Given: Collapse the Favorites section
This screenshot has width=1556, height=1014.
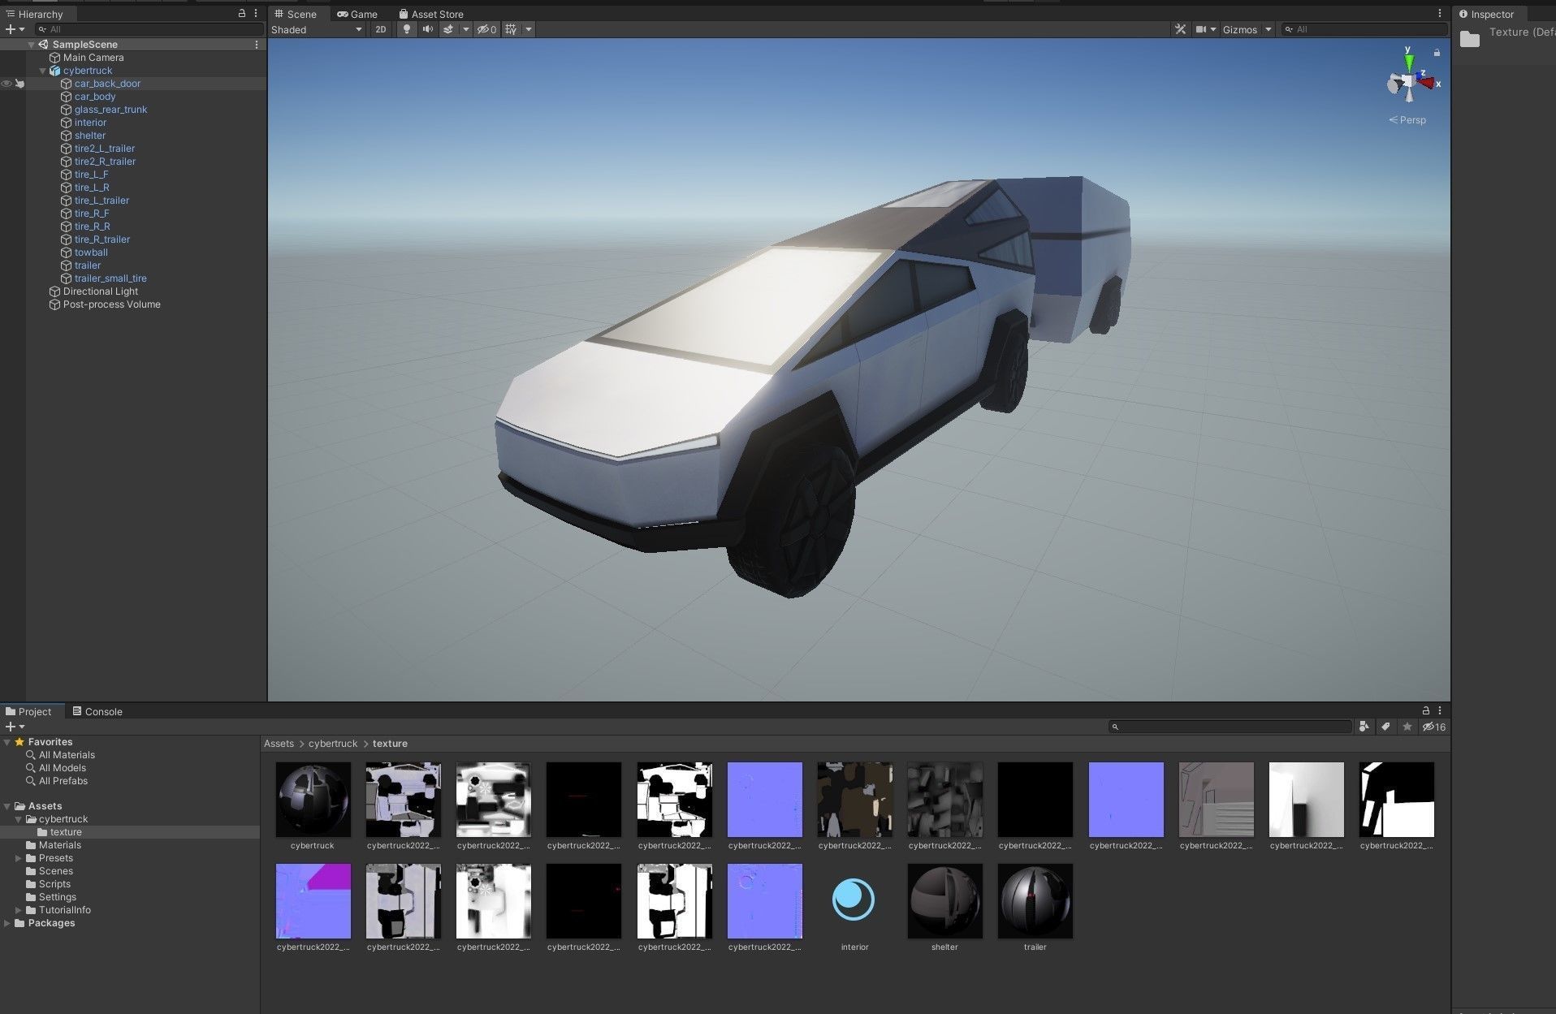Looking at the screenshot, I should 7,742.
